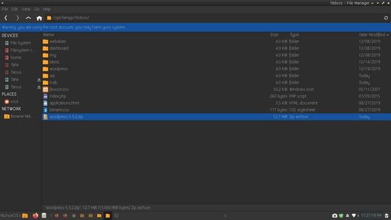Screen dimensions: 391x220
Task: Click the index.php script icon
Action: (x=45, y=96)
